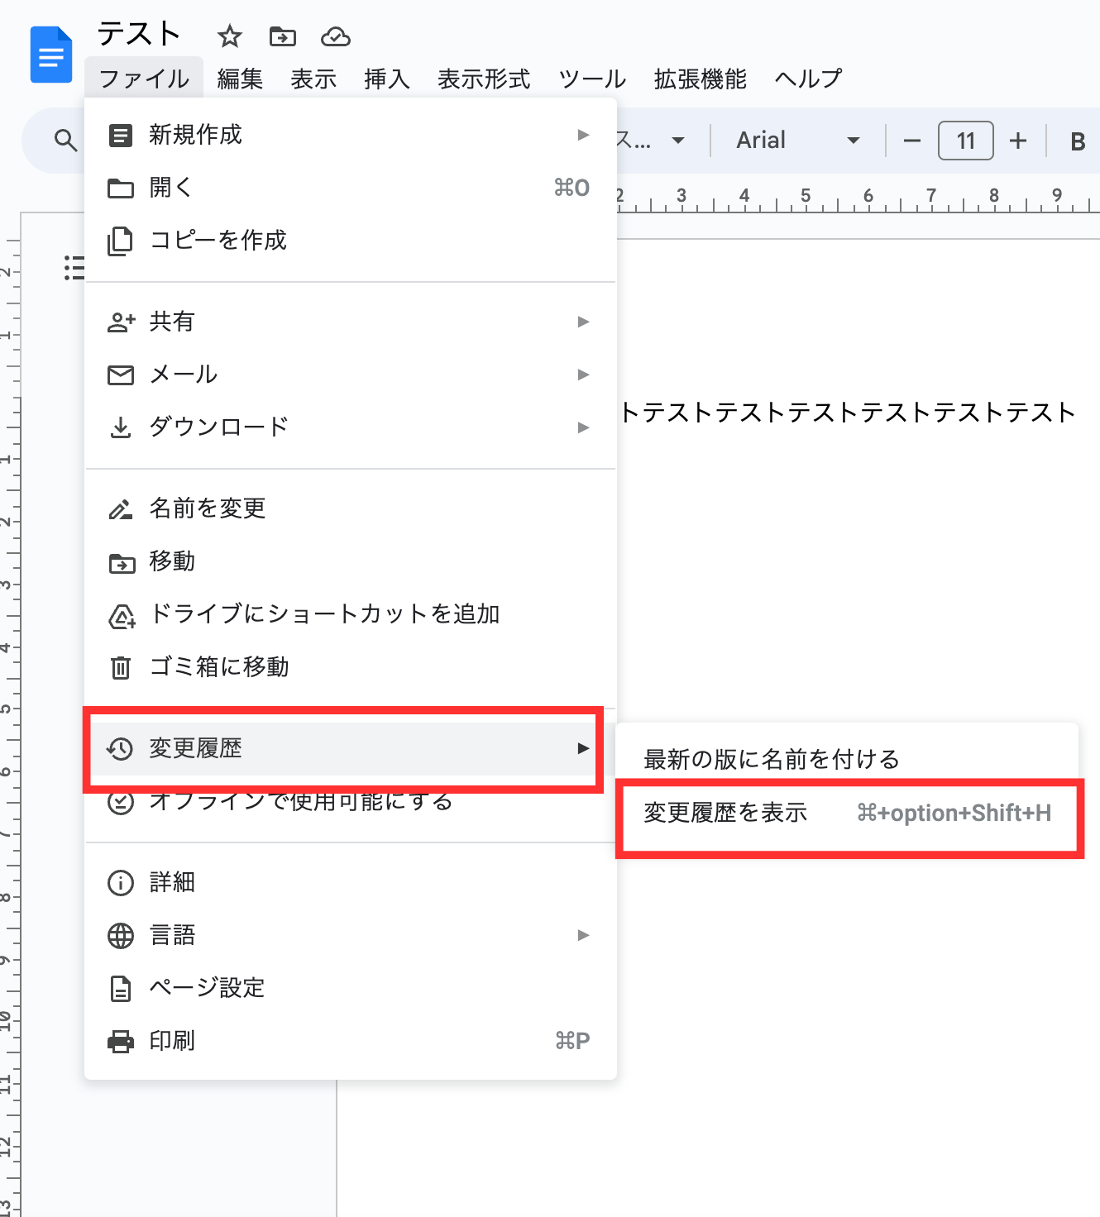The height and width of the screenshot is (1217, 1100).
Task: Click the ⌘P shortcut beside 印刷
Action: pos(572,1041)
